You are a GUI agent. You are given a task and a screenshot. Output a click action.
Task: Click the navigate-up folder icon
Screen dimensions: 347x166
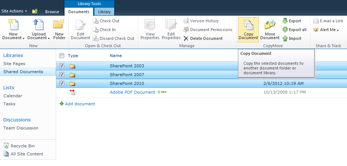[x=35, y=11]
